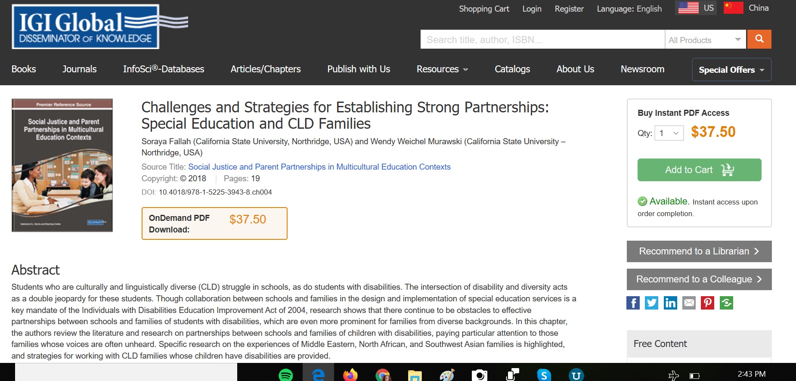Screen dimensions: 796x381
Task: Pin the chapter on Pinterest
Action: [707, 303]
